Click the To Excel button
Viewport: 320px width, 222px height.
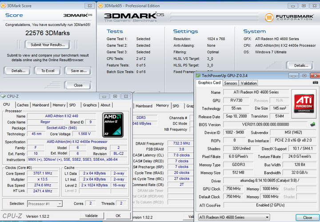tap(48, 71)
